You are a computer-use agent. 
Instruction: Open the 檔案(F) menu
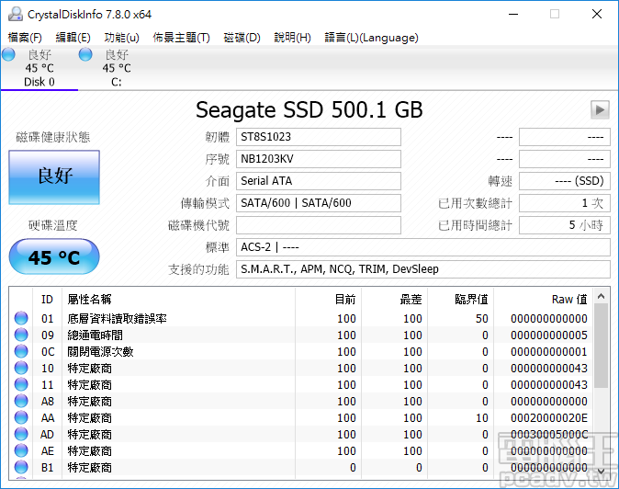pyautogui.click(x=25, y=38)
